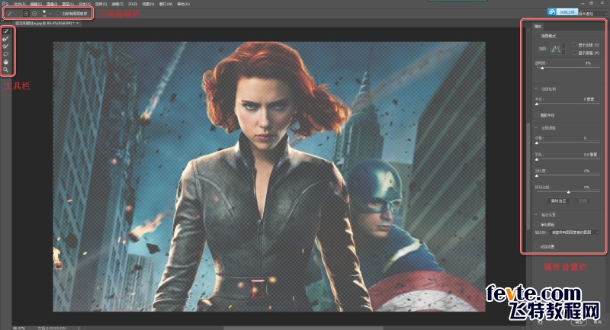Click the Ps application logo
Image resolution: width=610 pixels, height=330 pixels.
pyautogui.click(x=5, y=4)
